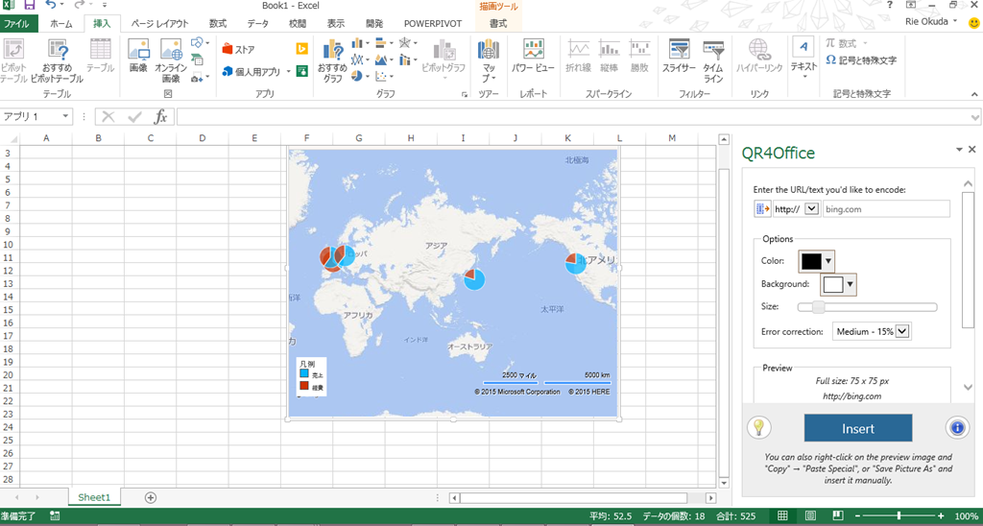Click the Japan pie chart on map
This screenshot has height=526, width=983.
click(x=474, y=278)
